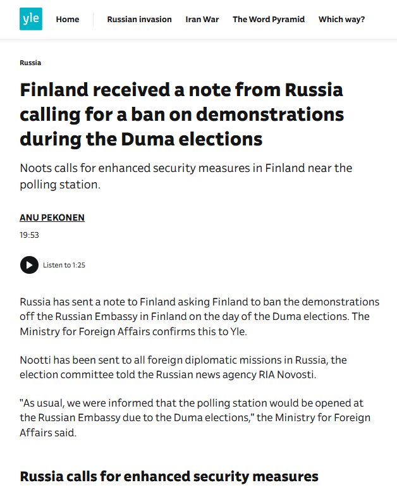Image resolution: width=397 pixels, height=497 pixels.
Task: Click the paragraph mentioning RIA Novosti
Action: coord(183,367)
